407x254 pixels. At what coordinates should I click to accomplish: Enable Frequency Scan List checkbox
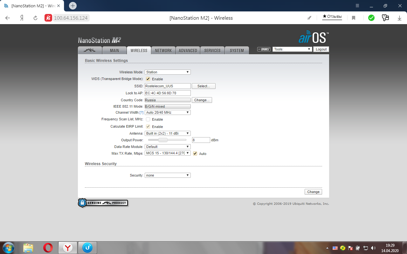pyautogui.click(x=148, y=119)
